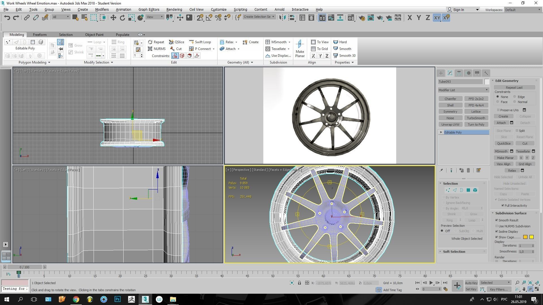Open the Geometry (All) dropdown
Image resolution: width=543 pixels, height=305 pixels.
[240, 62]
